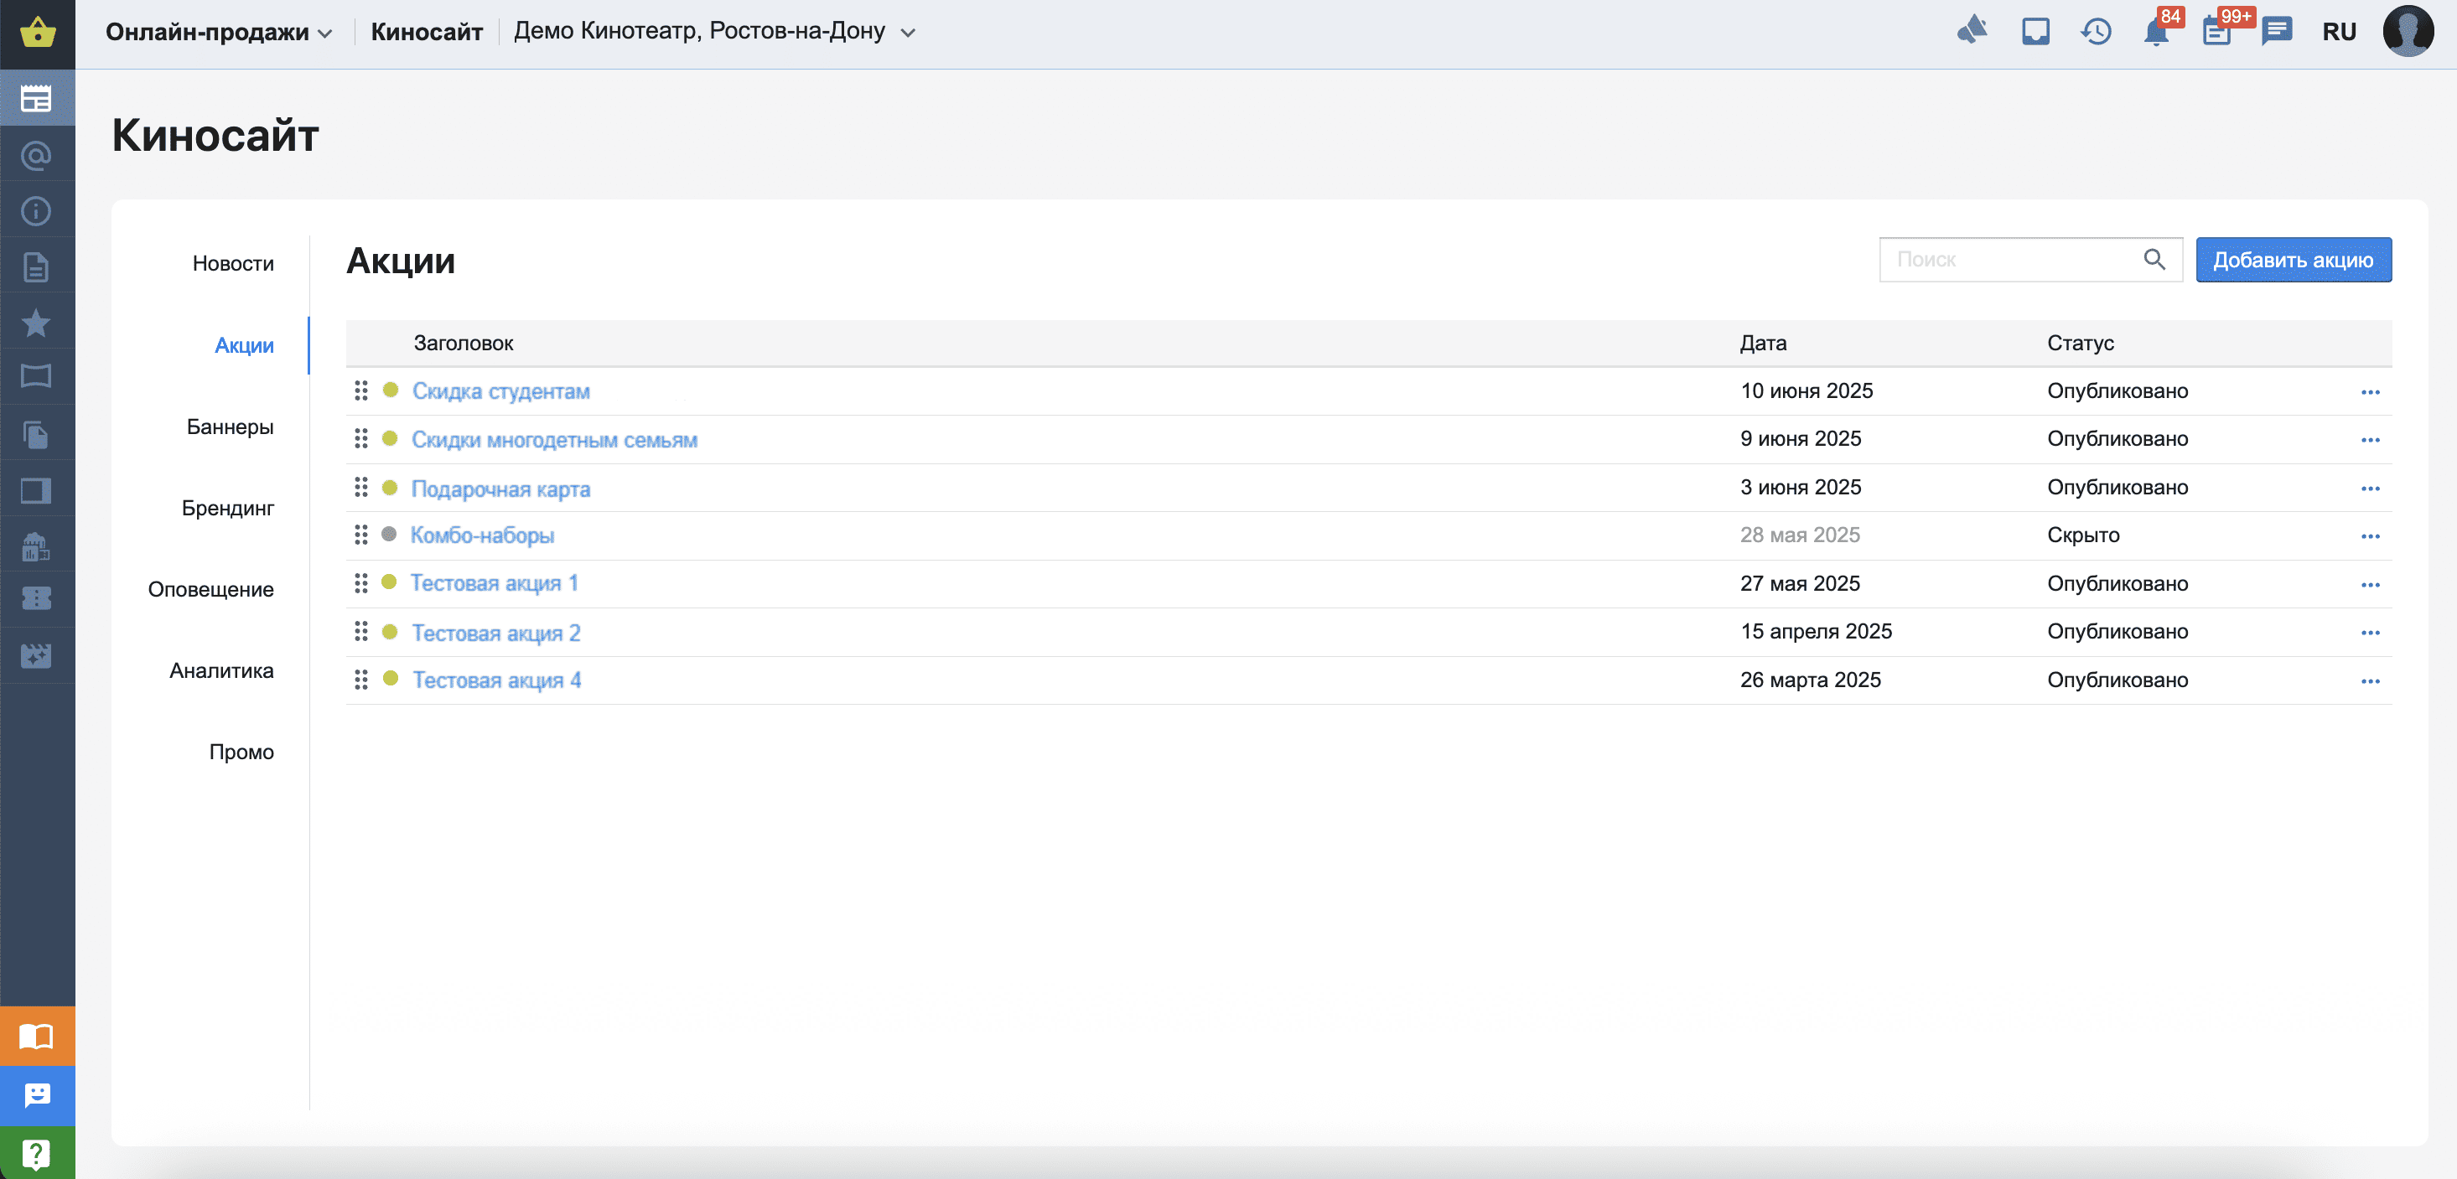
Task: Click drag handle for Комбо-наборы row
Action: 360,535
